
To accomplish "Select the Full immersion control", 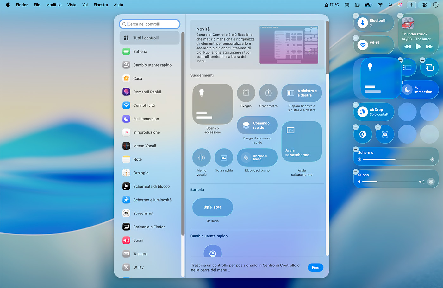I will pos(419,89).
